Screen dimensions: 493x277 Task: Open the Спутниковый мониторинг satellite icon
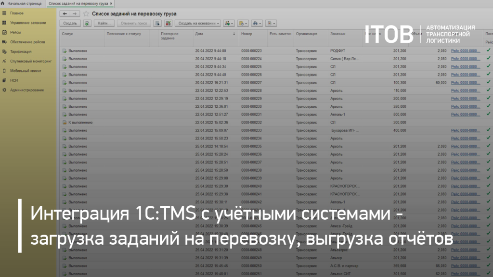coord(4,61)
